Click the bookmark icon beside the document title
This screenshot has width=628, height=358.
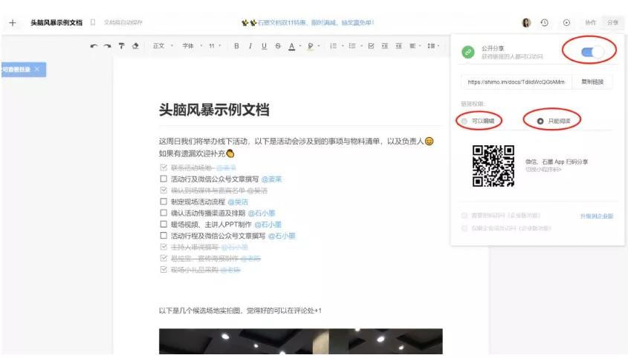pyautogui.click(x=93, y=22)
